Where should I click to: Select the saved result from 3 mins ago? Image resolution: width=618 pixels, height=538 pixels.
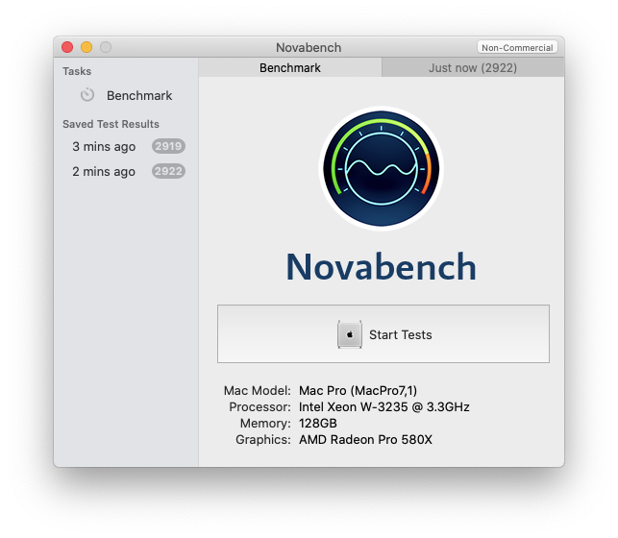pos(126,146)
